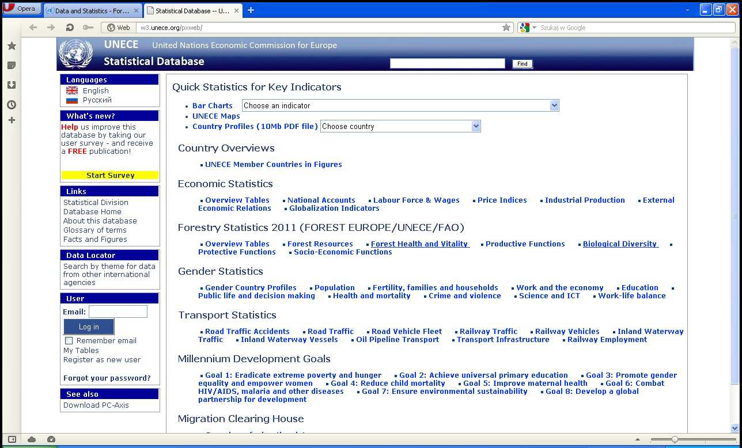Click the address bar URL field

coord(320,28)
